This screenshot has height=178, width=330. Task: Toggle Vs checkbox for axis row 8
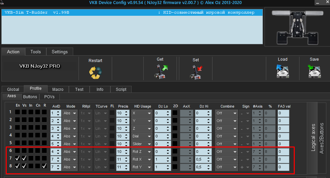[x=24, y=166]
